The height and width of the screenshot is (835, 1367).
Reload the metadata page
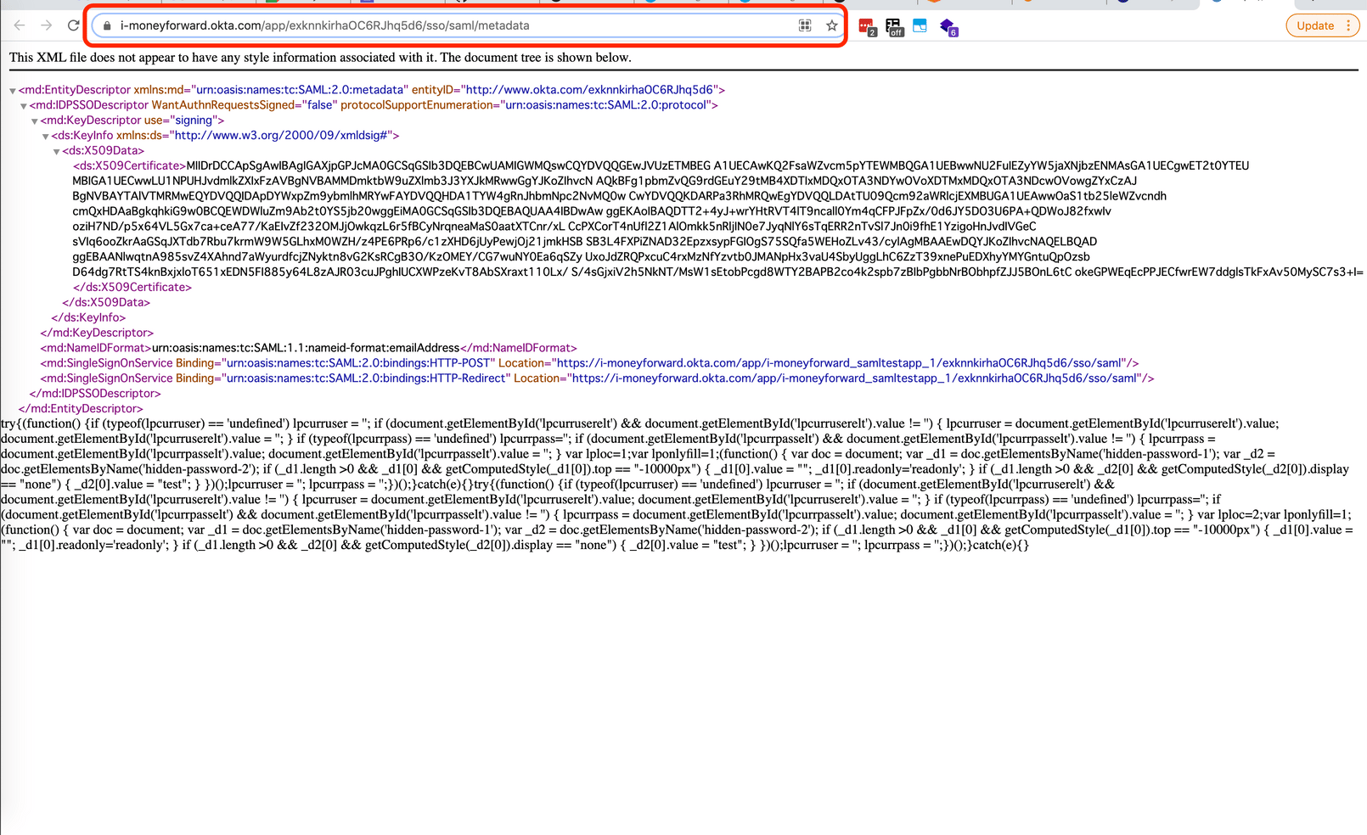74,25
